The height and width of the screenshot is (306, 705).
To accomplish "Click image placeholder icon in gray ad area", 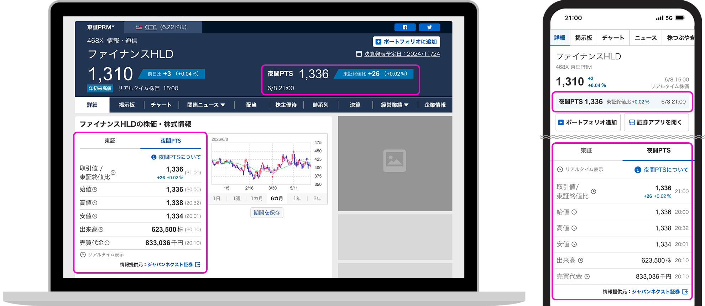I will [395, 160].
